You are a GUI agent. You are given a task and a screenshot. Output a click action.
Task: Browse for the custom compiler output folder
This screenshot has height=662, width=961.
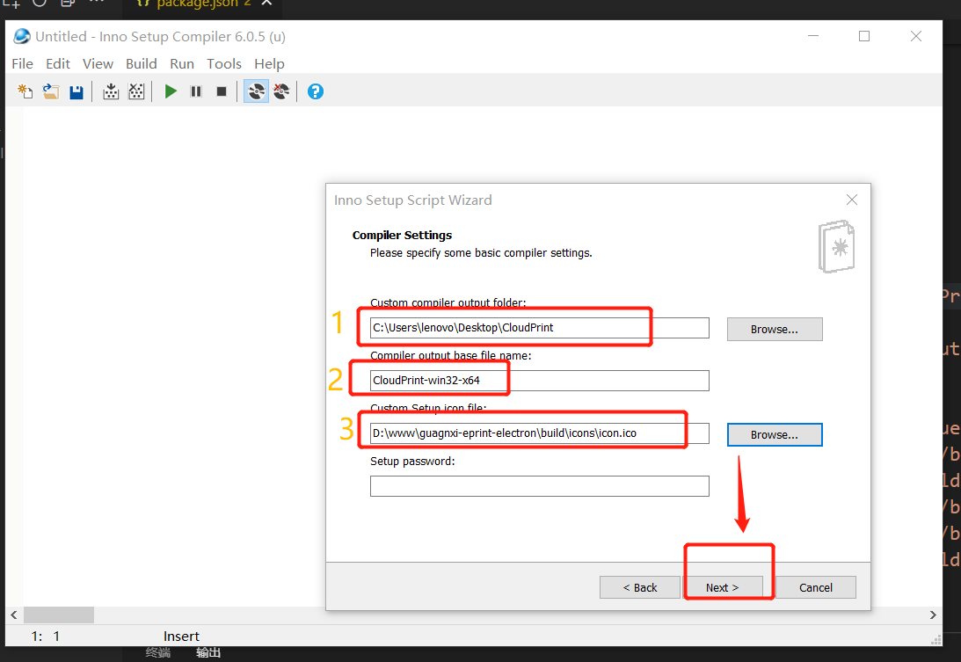click(x=775, y=329)
